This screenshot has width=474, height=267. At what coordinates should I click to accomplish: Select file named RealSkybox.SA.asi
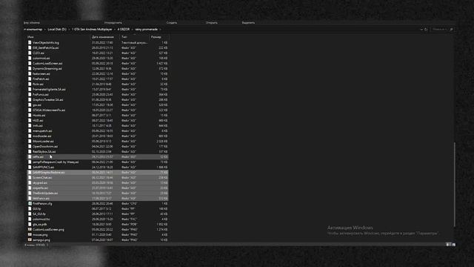pyautogui.click(x=44, y=151)
